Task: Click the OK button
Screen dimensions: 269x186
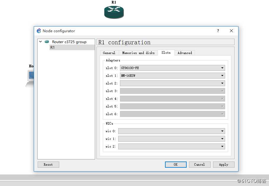Action: pyautogui.click(x=176, y=164)
